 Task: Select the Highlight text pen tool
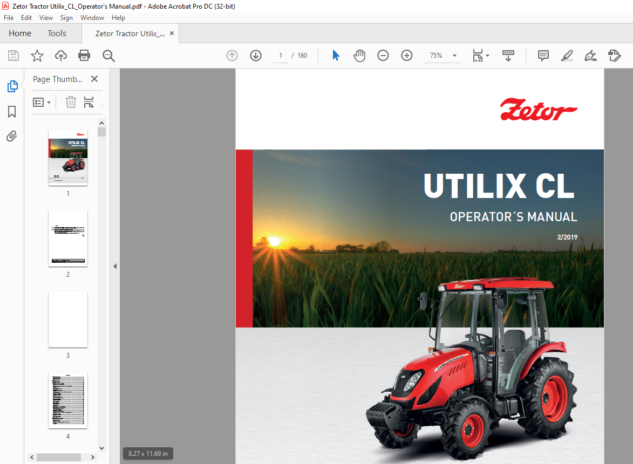(x=567, y=56)
